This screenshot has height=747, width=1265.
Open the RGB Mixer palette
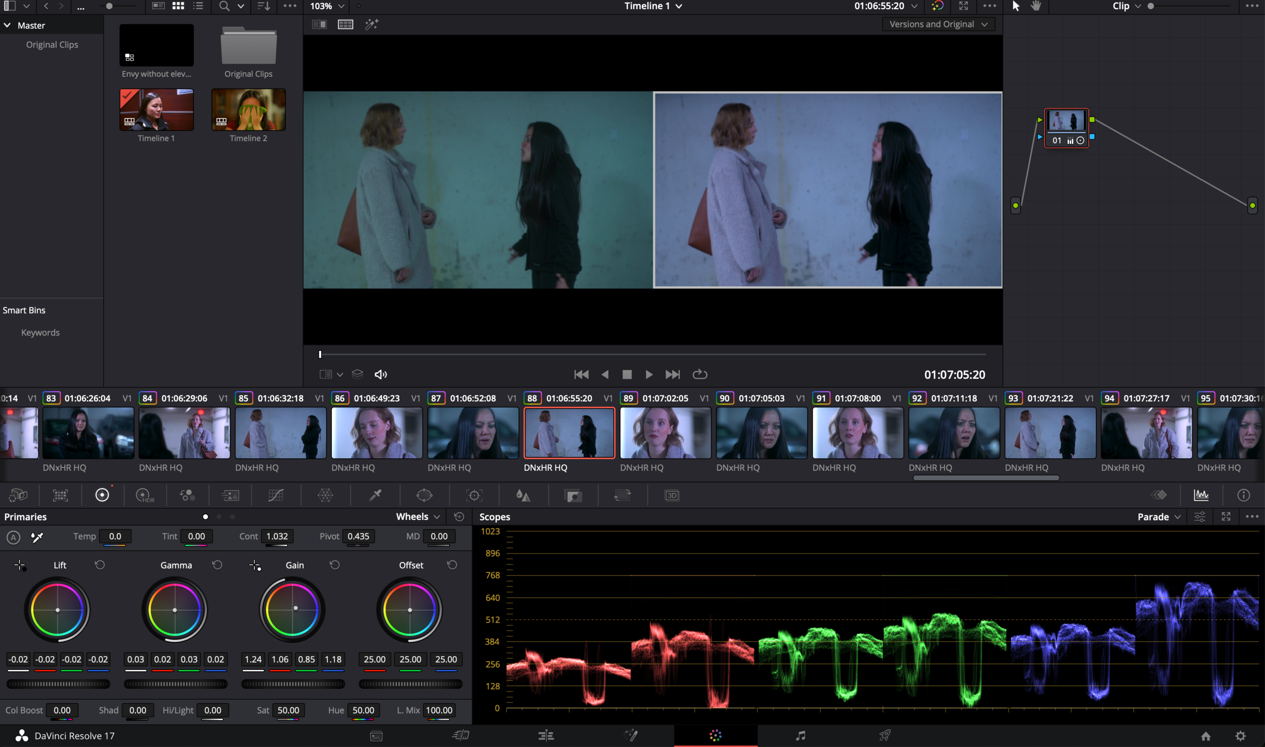(187, 495)
